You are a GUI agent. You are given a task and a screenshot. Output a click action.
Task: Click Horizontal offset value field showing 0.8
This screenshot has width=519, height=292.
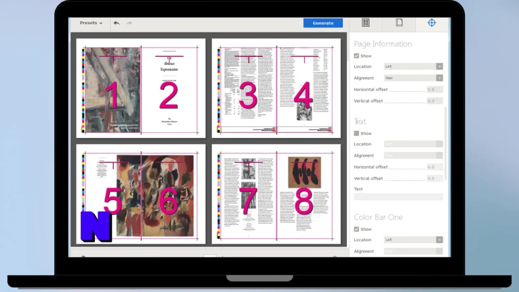tap(434, 89)
